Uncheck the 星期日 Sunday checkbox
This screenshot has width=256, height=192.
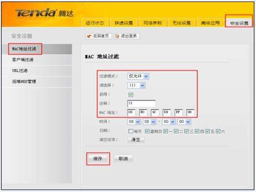click(x=147, y=131)
